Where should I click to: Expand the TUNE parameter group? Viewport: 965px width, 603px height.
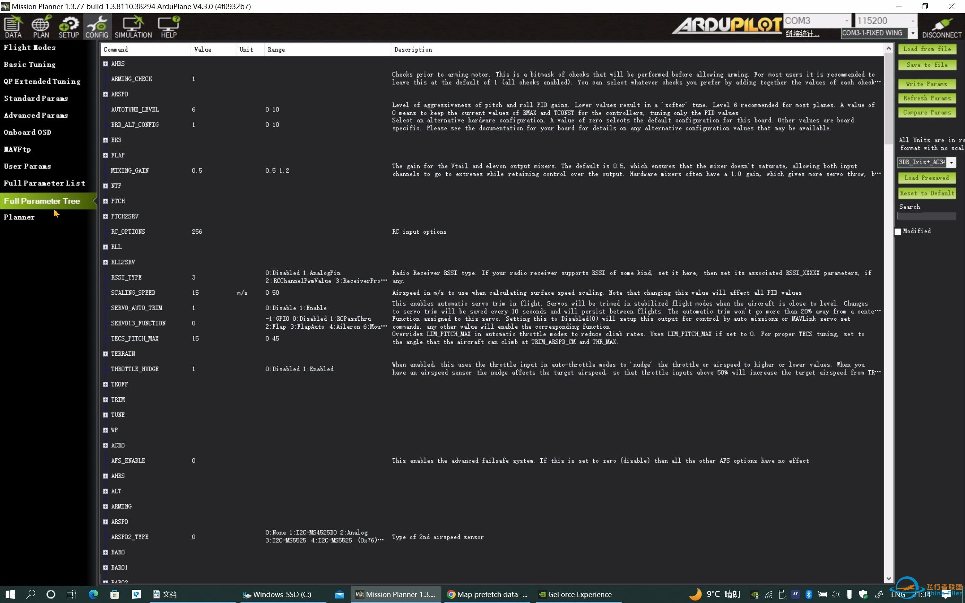[105, 415]
